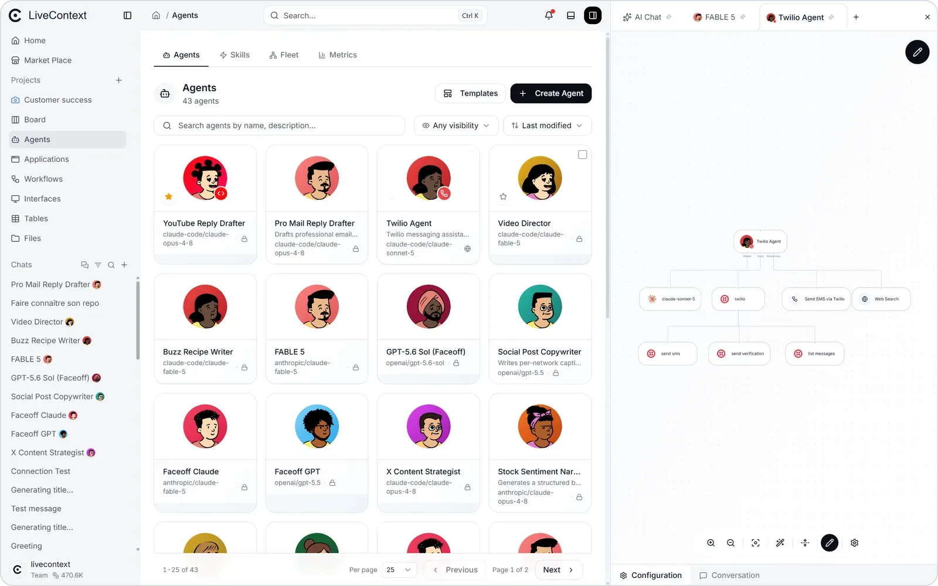The height and width of the screenshot is (586, 938).
Task: Check the Video Director card checkbox
Action: tap(582, 155)
